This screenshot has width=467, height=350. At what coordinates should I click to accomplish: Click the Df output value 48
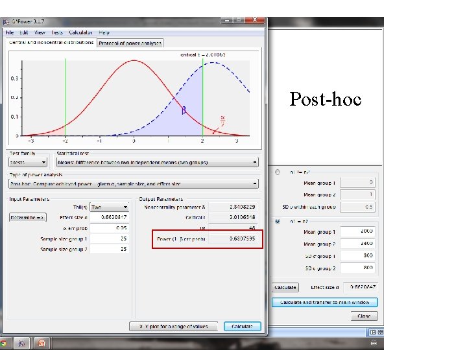(233, 227)
